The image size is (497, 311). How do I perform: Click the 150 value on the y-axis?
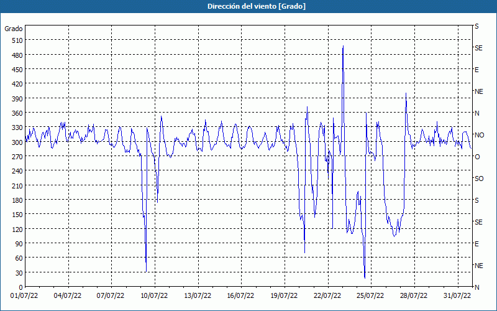pyautogui.click(x=17, y=215)
